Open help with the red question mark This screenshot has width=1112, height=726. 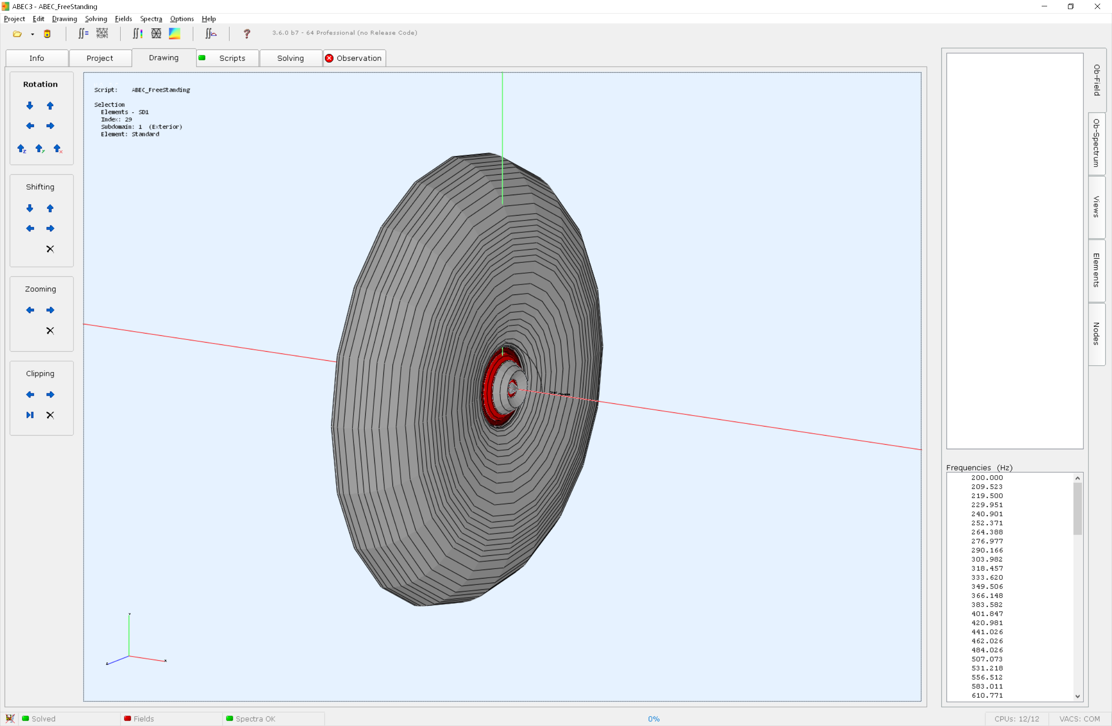pos(247,33)
